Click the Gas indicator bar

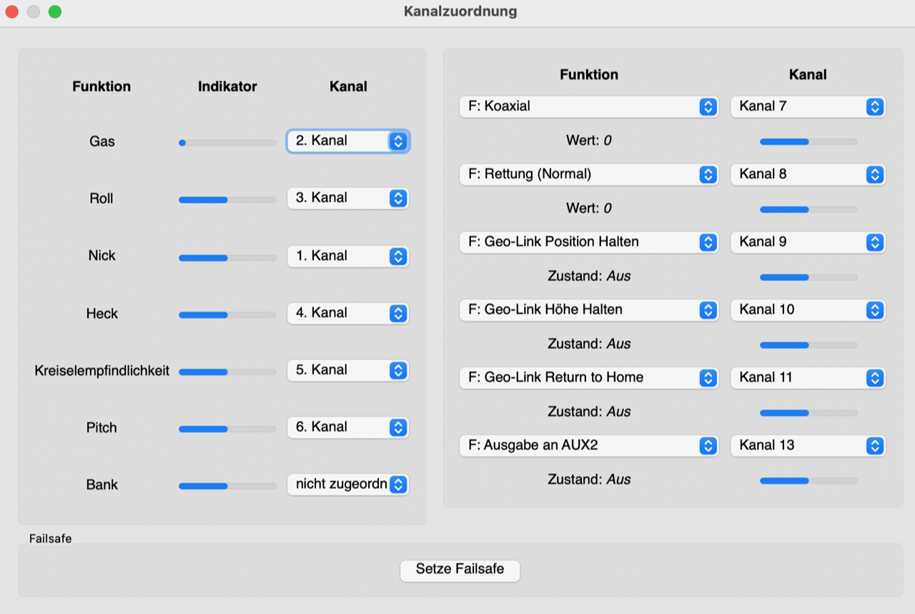coord(227,143)
